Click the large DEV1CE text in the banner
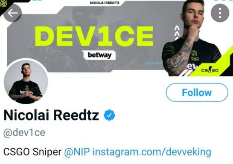The width and height of the screenshot is (233, 164). point(94,36)
